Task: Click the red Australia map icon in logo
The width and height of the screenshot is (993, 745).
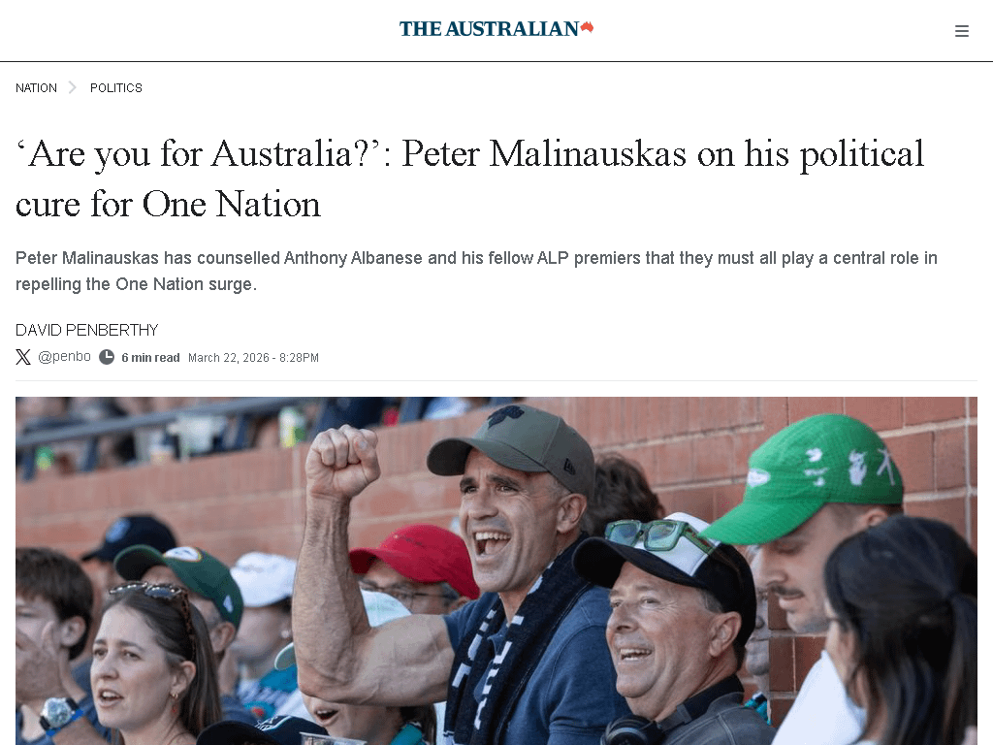Action: [587, 27]
